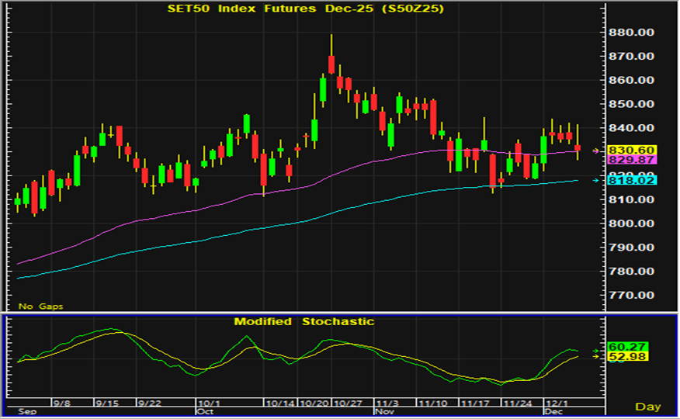This screenshot has width=680, height=419.
Task: Click the green arrow marker beside 60.27
Action: point(596,350)
